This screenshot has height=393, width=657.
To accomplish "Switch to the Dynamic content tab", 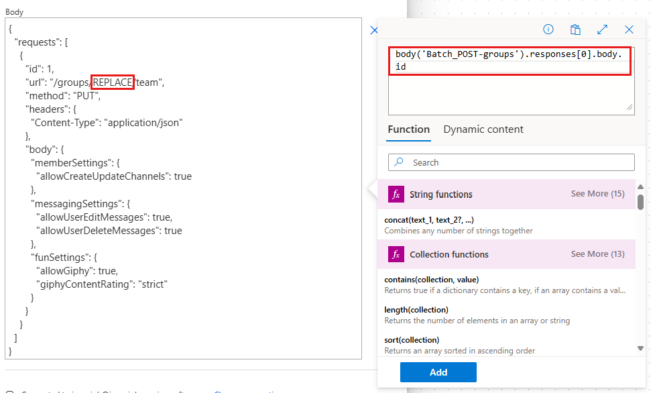I will [483, 129].
